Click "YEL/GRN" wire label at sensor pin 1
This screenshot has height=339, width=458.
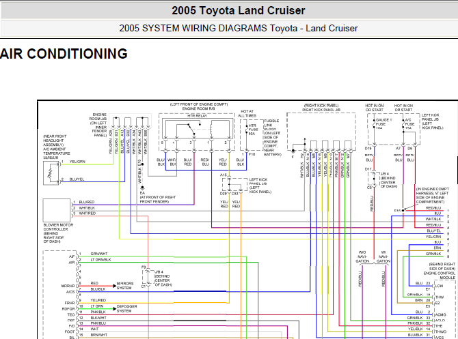77,162
